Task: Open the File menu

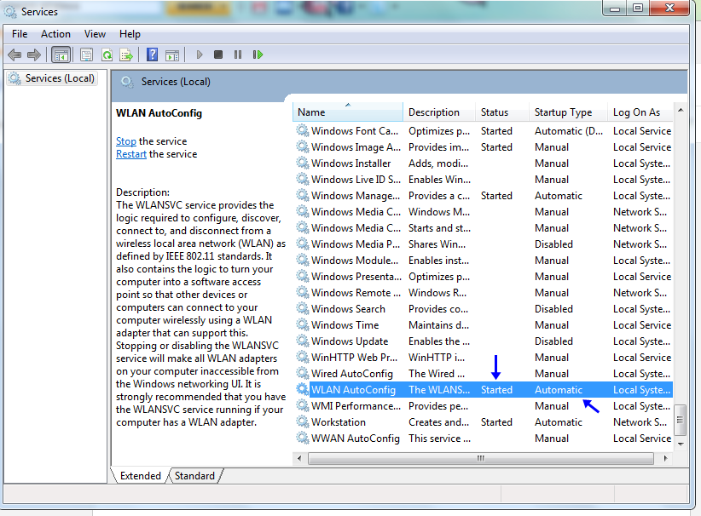Action: click(x=20, y=34)
